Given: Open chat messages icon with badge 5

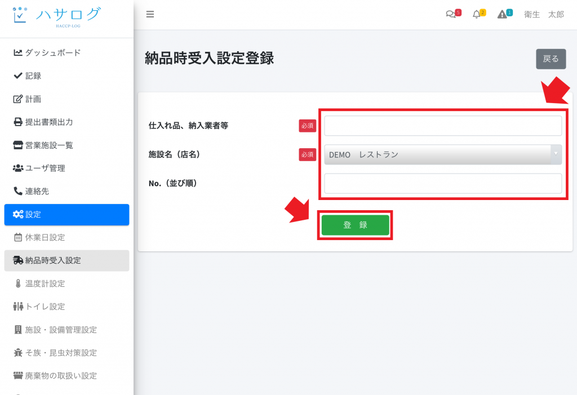Looking at the screenshot, I should 453,14.
